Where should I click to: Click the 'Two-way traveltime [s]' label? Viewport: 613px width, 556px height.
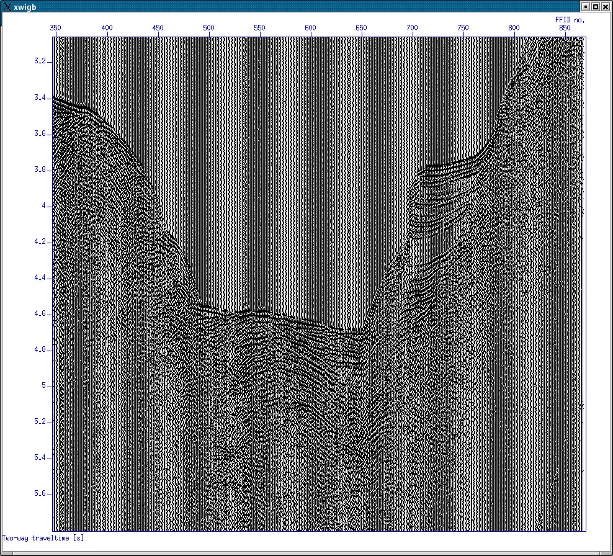(43, 538)
